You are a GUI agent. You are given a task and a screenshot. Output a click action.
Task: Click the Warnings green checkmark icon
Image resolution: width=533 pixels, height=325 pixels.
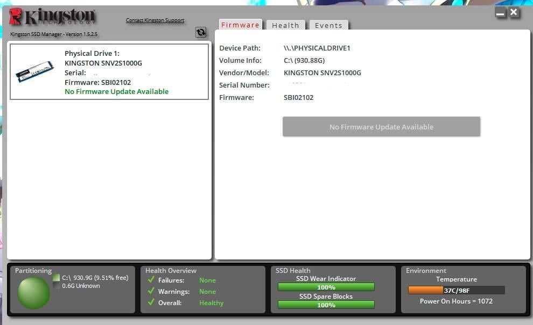click(x=151, y=291)
